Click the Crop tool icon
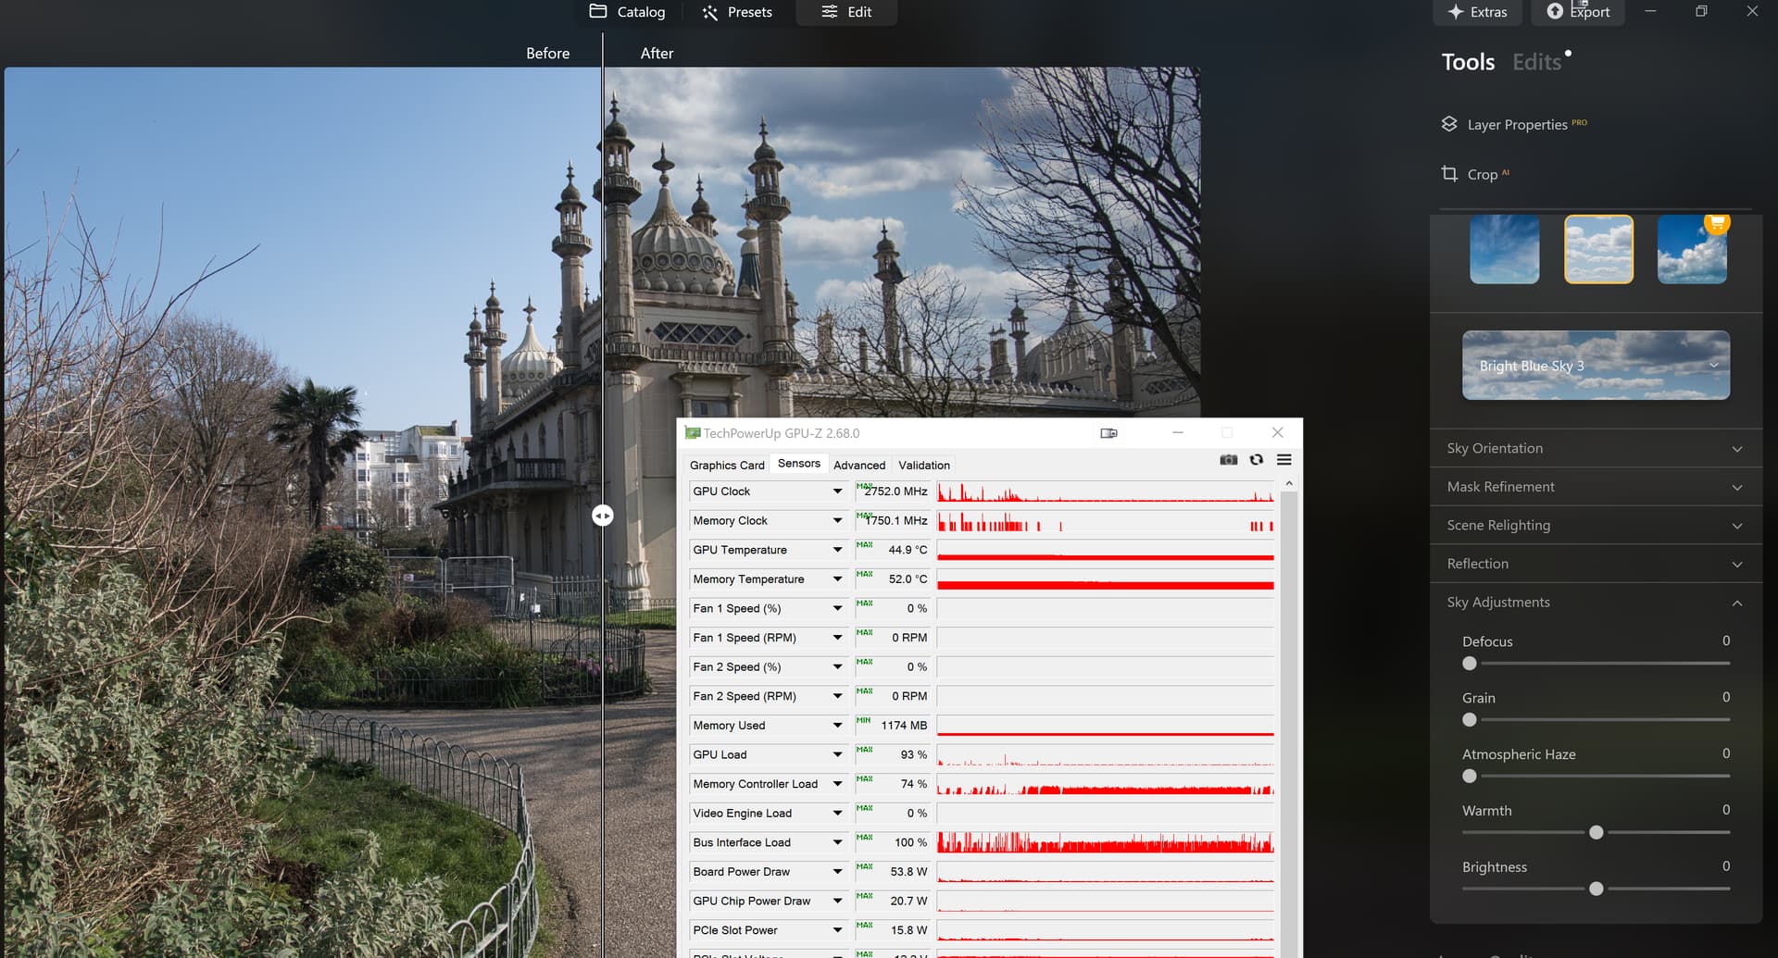Viewport: 1778px width, 958px height. coord(1449,174)
